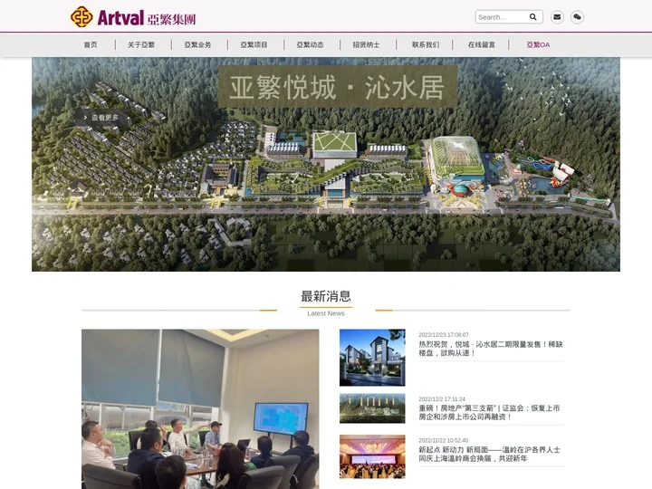Screen dimensions: 652x489
Task: Read the 热烈祝贺 悦城·沁水居 news headline
Action: click(490, 349)
